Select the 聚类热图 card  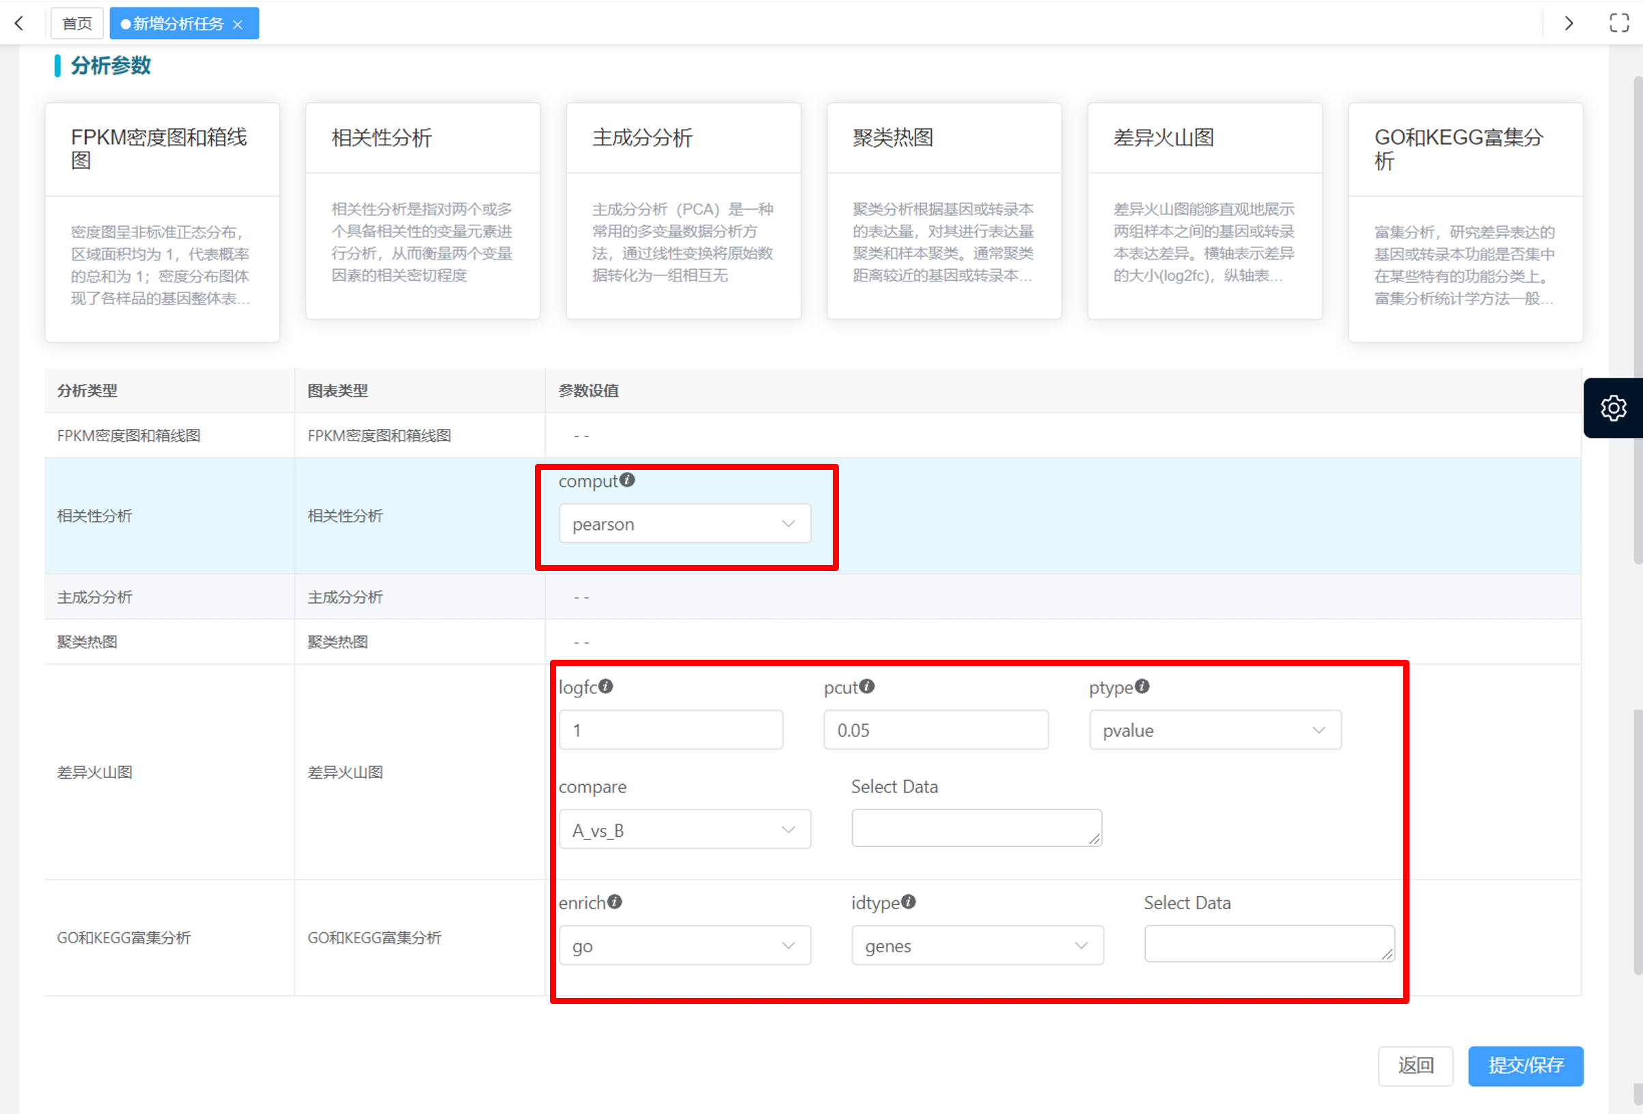945,211
